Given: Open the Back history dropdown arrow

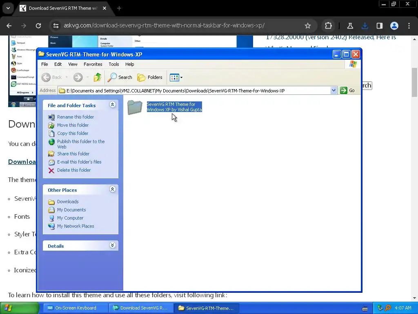Looking at the screenshot, I should coord(67,77).
